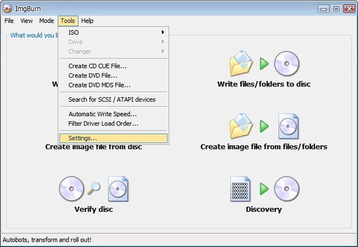Screen dimensions: 358x247
Task: Click the status bar message Autobots, transform and roll out!
Action: tap(47, 240)
